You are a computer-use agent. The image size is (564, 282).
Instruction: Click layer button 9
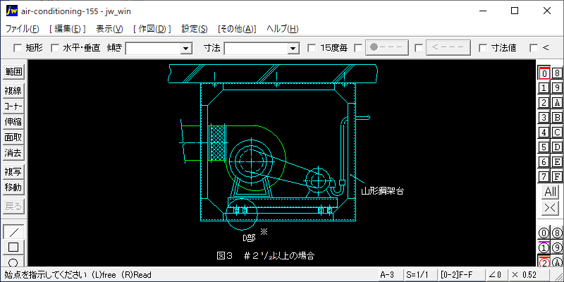pyautogui.click(x=557, y=87)
